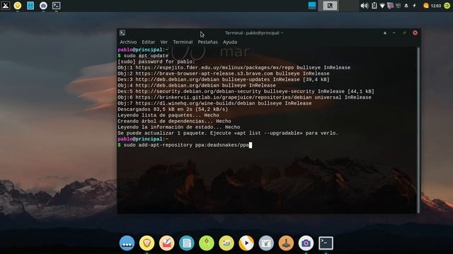
Task: Open the volume control in the tray
Action: (x=365, y=6)
